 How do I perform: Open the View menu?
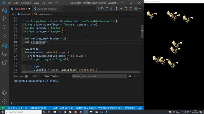click(x=36, y=3)
